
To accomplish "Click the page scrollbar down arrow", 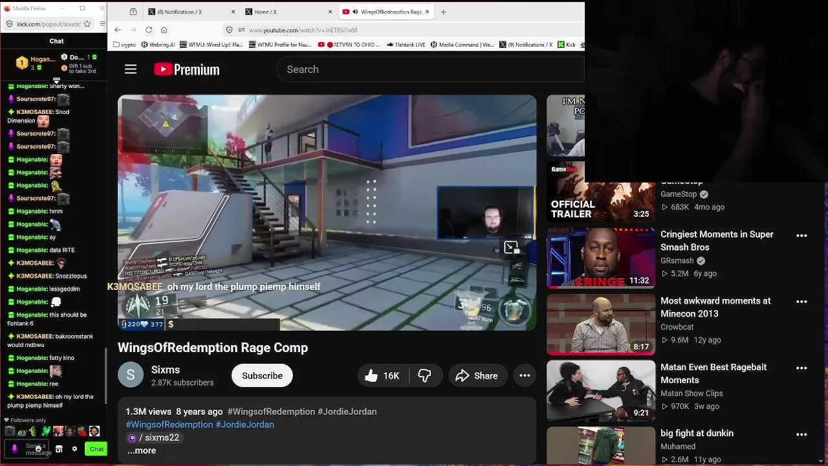I will point(822,460).
